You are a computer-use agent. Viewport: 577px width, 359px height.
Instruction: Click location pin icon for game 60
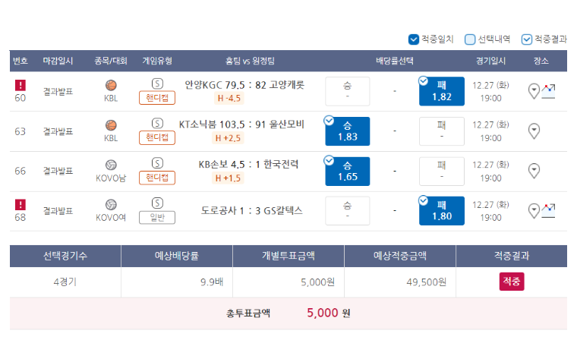coord(534,91)
